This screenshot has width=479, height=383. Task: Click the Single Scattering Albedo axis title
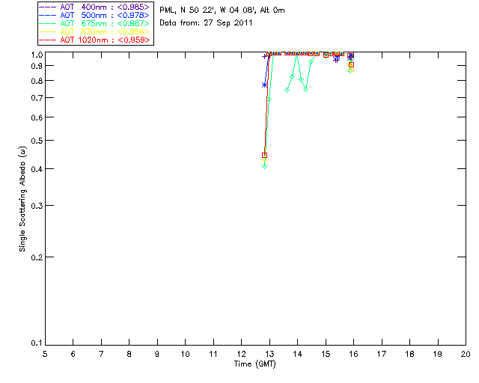click(22, 199)
